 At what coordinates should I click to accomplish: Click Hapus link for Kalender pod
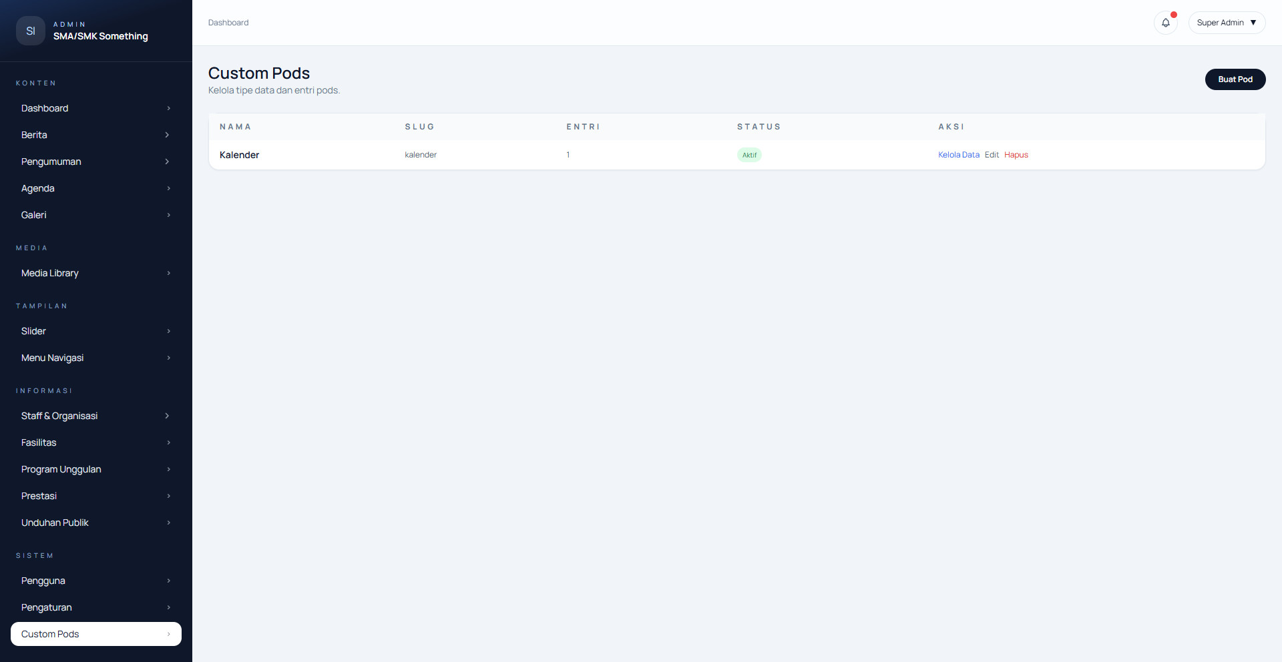pos(1016,155)
